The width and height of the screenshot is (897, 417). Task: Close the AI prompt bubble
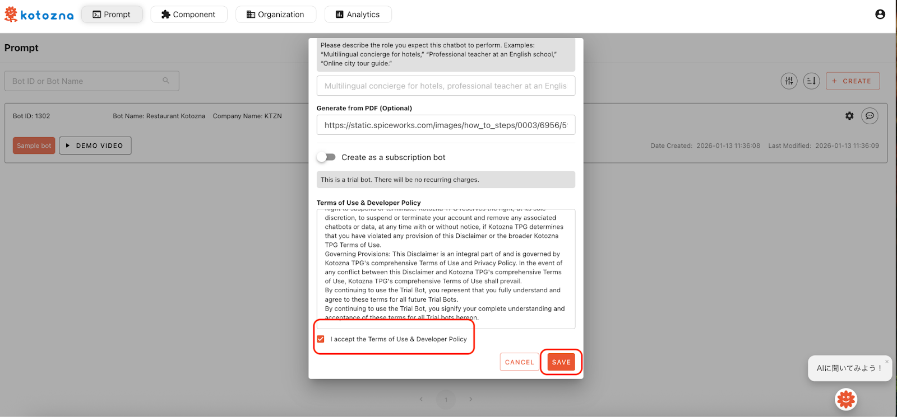(887, 362)
